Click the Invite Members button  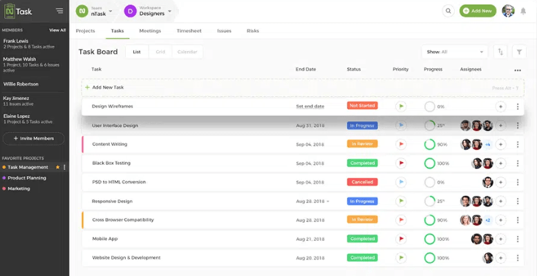click(x=34, y=138)
